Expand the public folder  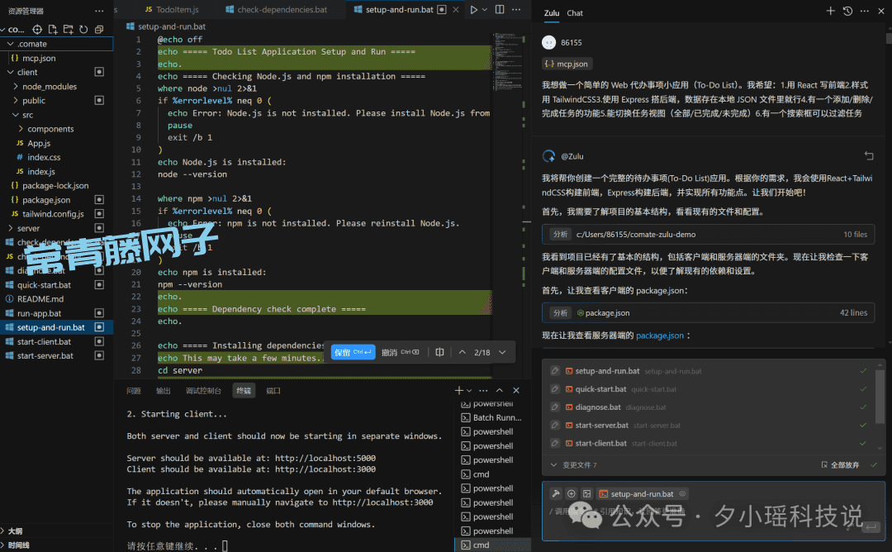click(16, 101)
